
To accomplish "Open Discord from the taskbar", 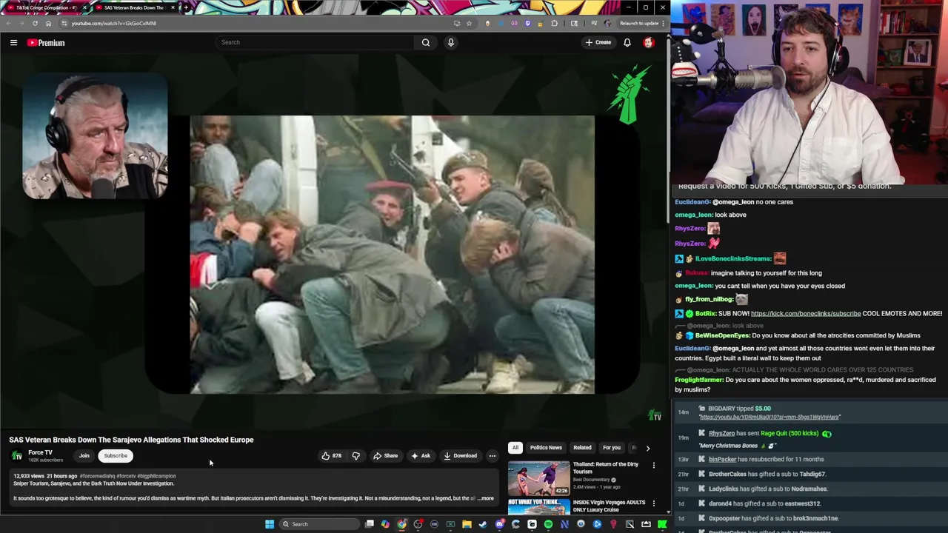I will [x=499, y=524].
